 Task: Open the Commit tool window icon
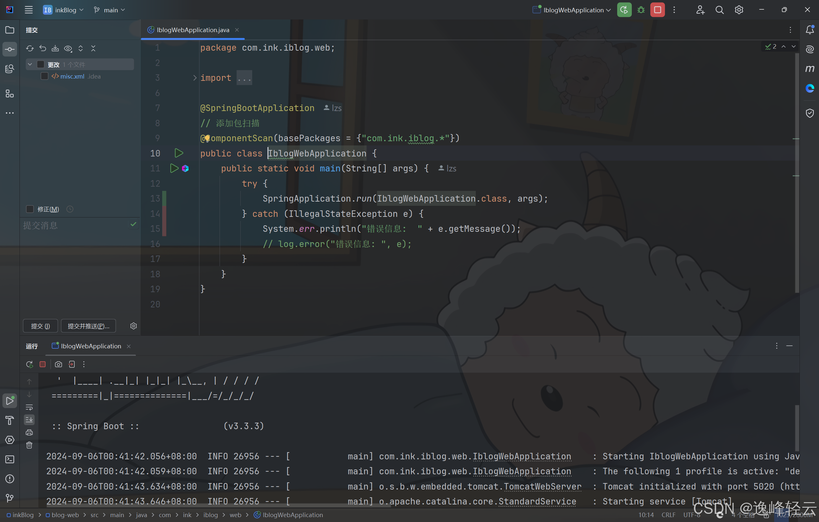tap(10, 49)
